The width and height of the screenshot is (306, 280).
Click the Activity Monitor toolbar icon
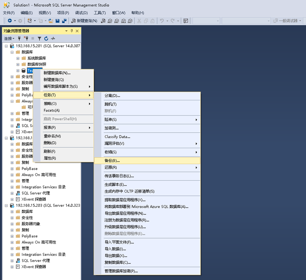(186, 21)
